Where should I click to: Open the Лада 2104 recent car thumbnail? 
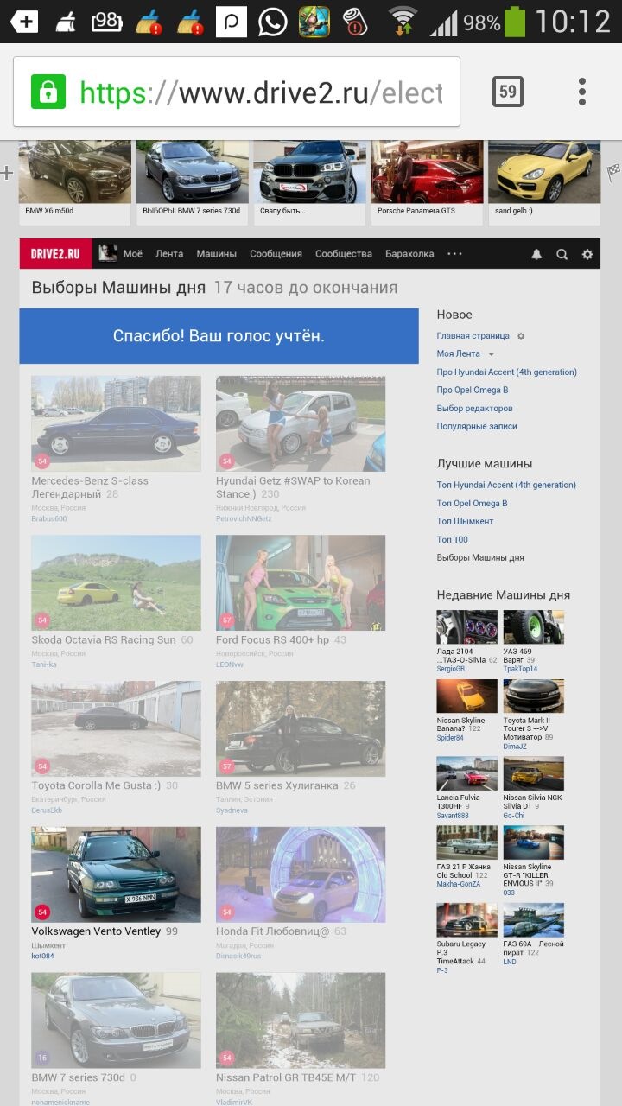pos(466,627)
